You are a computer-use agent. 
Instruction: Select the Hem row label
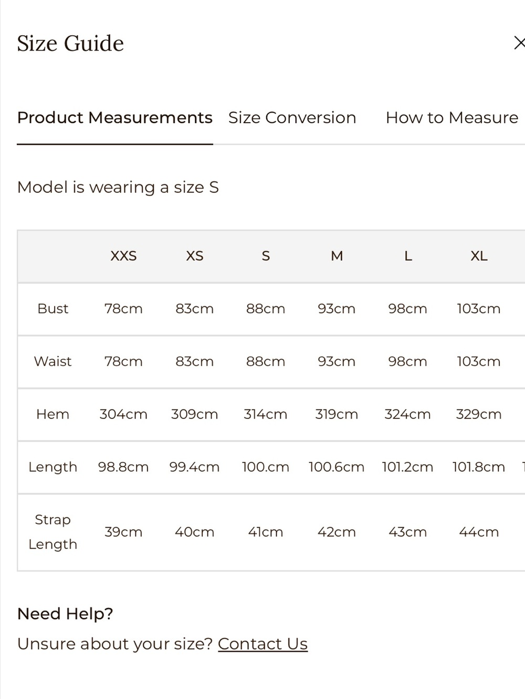pos(52,414)
